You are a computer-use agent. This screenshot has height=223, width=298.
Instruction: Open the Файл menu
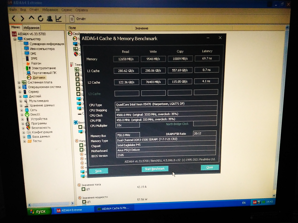tap(13, 10)
